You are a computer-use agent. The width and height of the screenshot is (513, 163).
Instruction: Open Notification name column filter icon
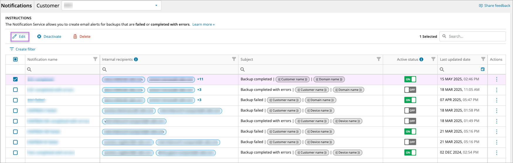coord(95,59)
